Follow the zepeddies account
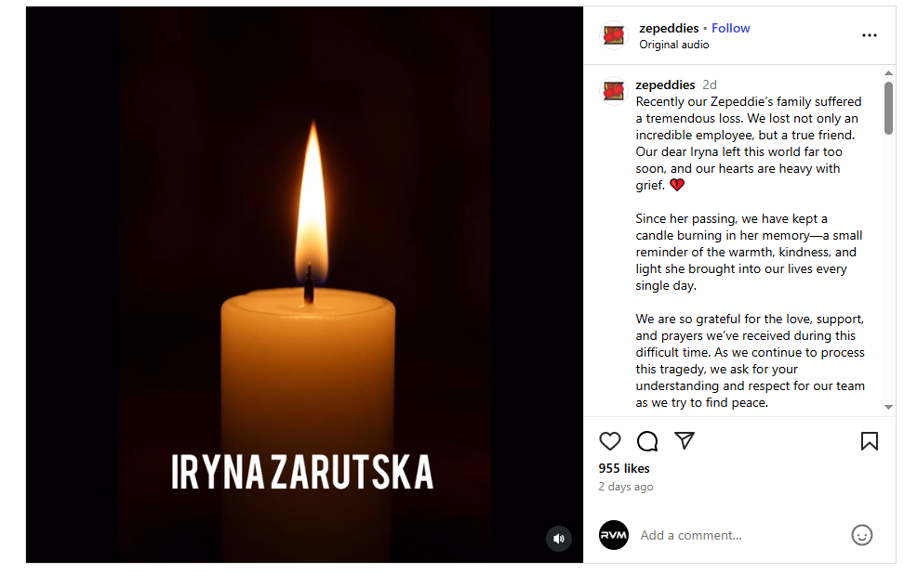 click(x=730, y=28)
